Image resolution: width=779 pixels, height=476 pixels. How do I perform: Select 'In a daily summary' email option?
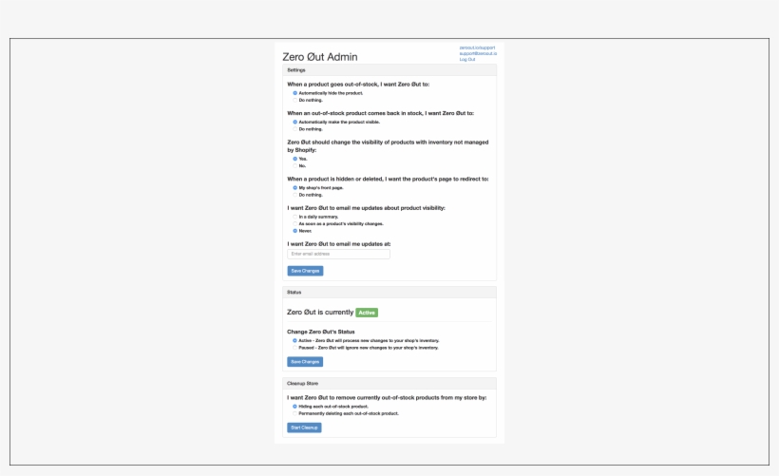[294, 217]
